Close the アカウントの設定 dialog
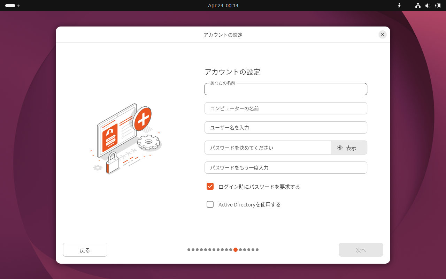 [x=382, y=35]
